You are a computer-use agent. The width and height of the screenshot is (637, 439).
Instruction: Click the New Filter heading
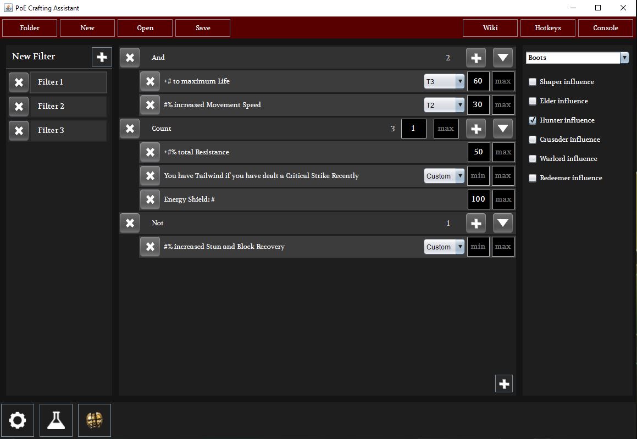34,57
